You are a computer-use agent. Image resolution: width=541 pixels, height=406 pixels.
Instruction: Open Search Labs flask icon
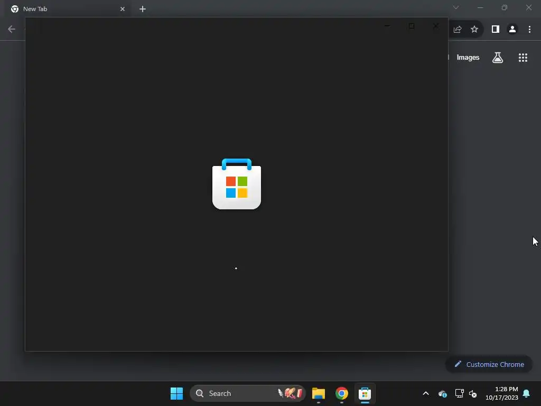point(498,58)
